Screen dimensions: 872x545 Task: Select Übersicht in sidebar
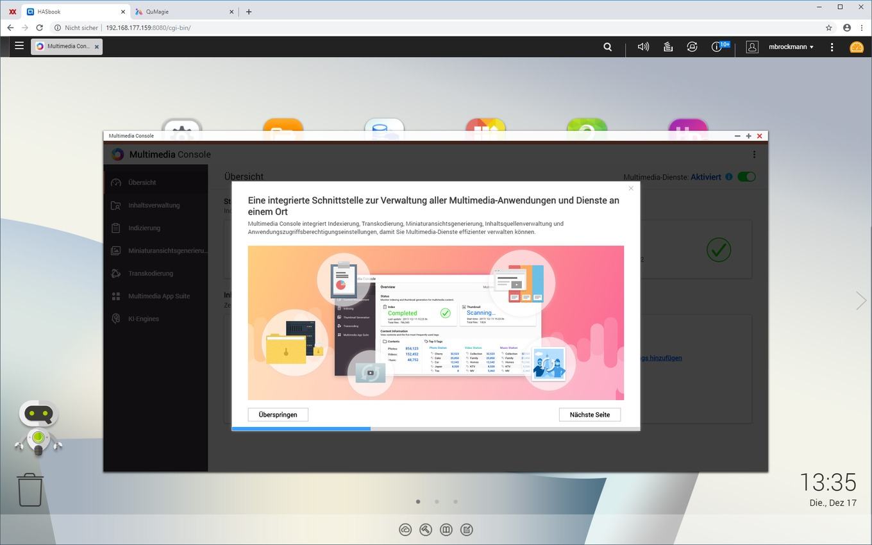(155, 182)
